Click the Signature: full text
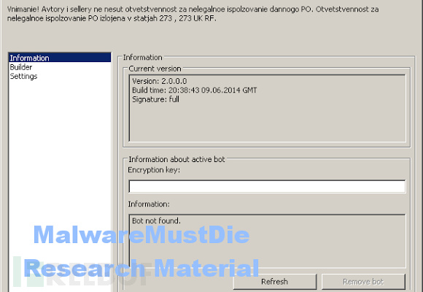Viewport: 423px width, 292px height. 155,99
